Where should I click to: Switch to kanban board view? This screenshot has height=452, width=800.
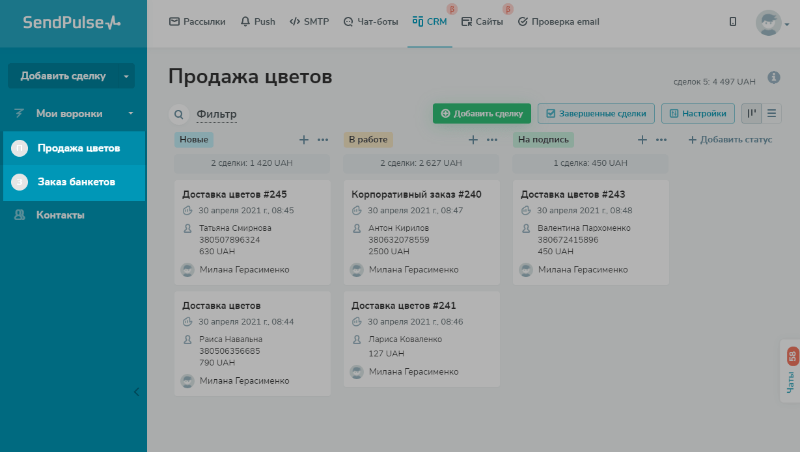click(751, 113)
